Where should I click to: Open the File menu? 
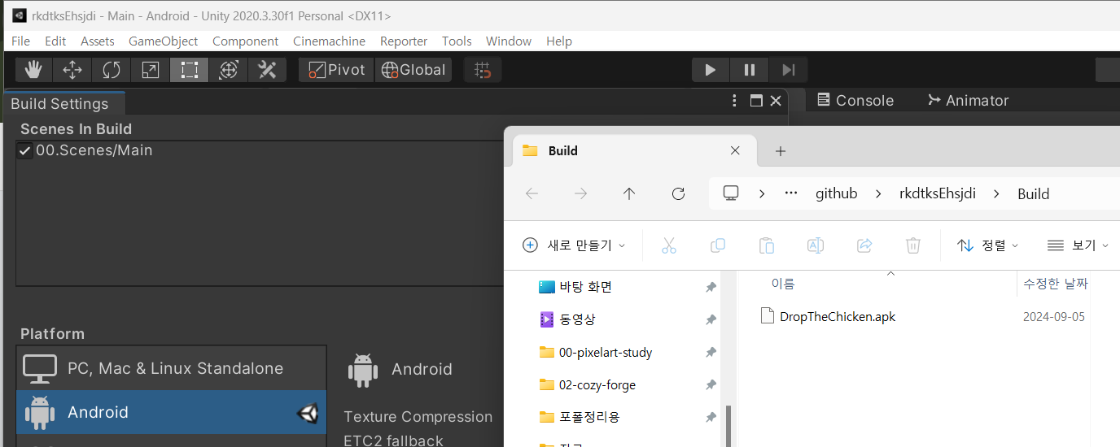pos(20,41)
